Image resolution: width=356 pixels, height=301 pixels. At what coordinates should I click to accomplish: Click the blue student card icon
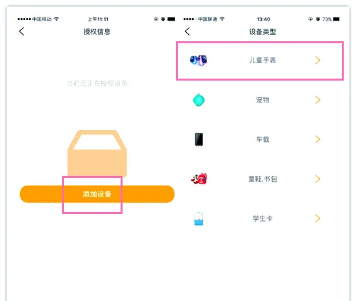199,218
